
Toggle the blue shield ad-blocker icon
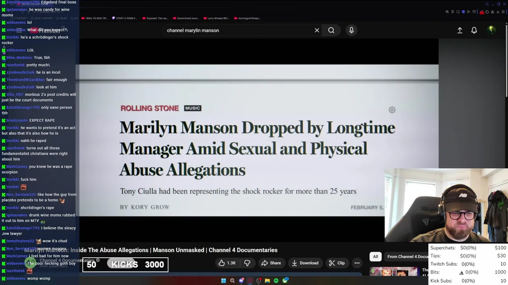[x=463, y=12]
